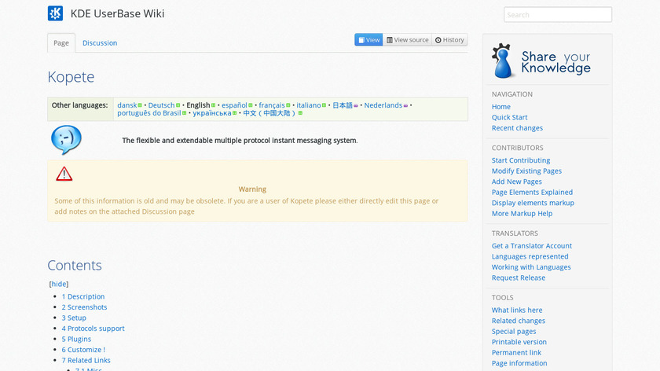The height and width of the screenshot is (371, 660).
Task: Focus the Search input field
Action: (x=558, y=15)
